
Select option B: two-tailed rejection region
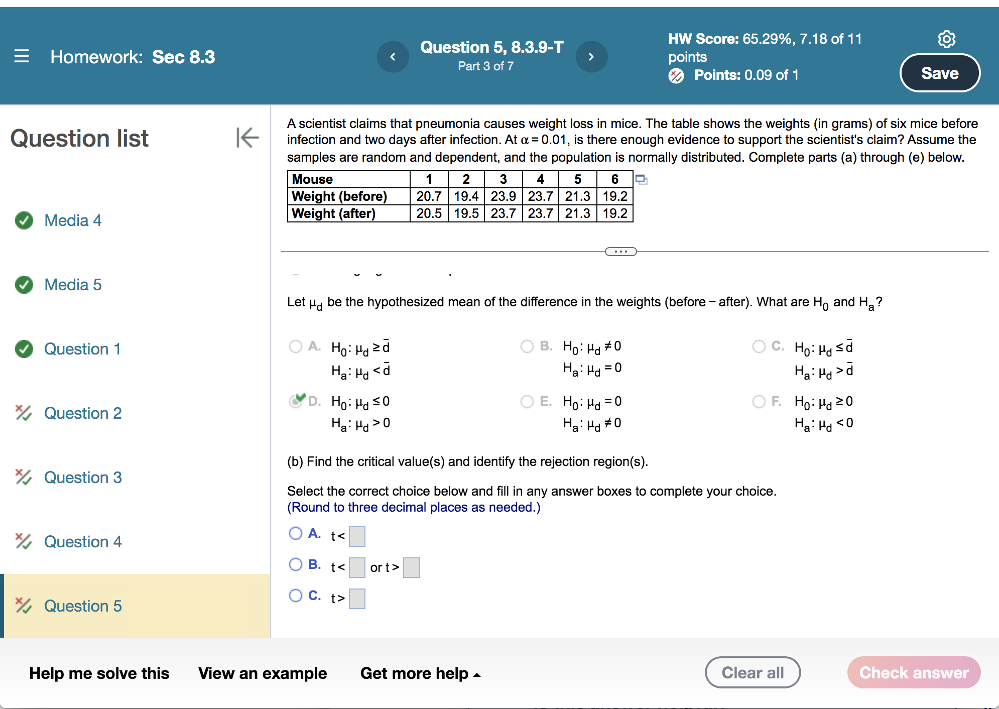coord(296,564)
